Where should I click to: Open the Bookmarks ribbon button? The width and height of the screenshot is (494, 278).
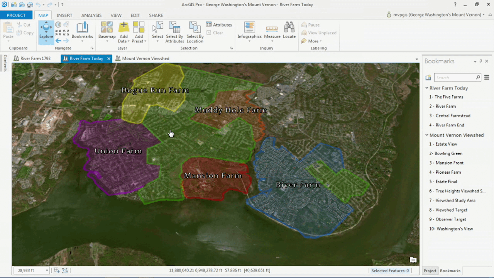click(82, 32)
